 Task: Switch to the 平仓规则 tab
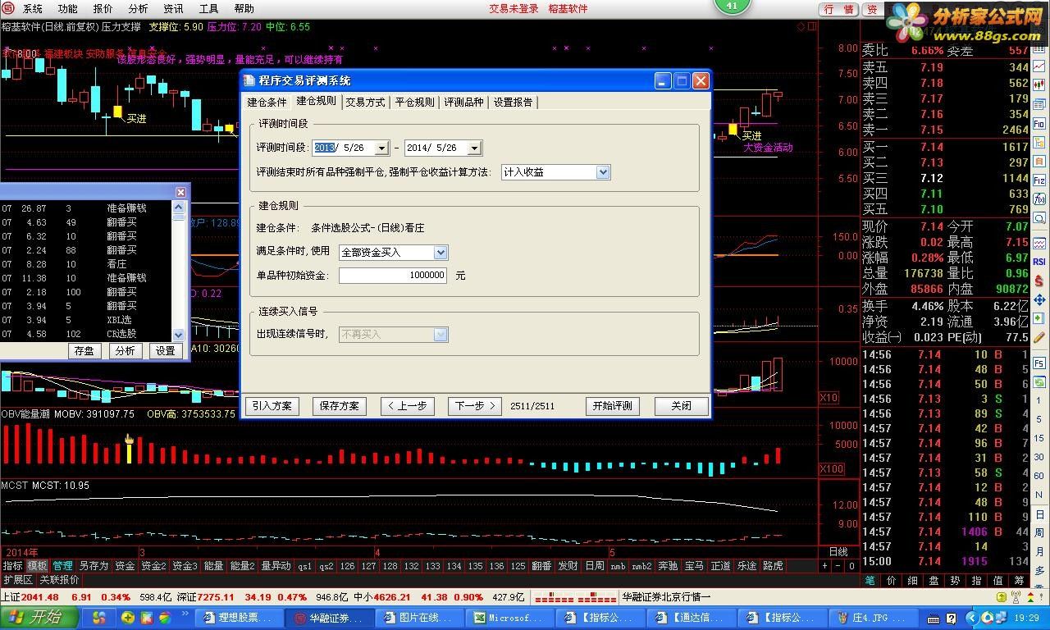point(414,103)
